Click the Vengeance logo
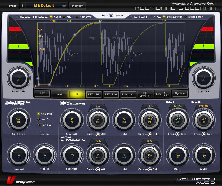 point(21,180)
